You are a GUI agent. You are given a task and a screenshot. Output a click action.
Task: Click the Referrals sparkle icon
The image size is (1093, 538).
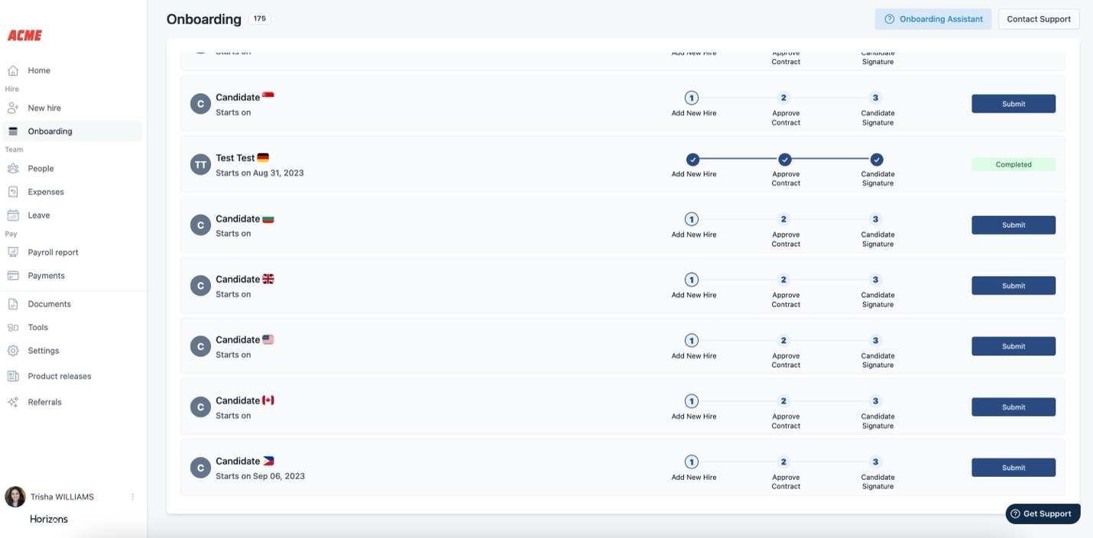pyautogui.click(x=13, y=402)
